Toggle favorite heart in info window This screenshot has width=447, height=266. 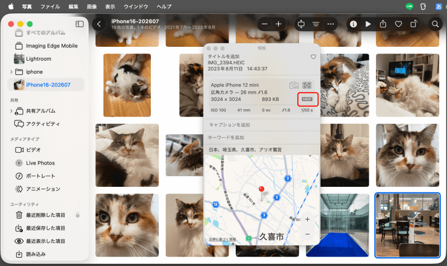(x=313, y=57)
